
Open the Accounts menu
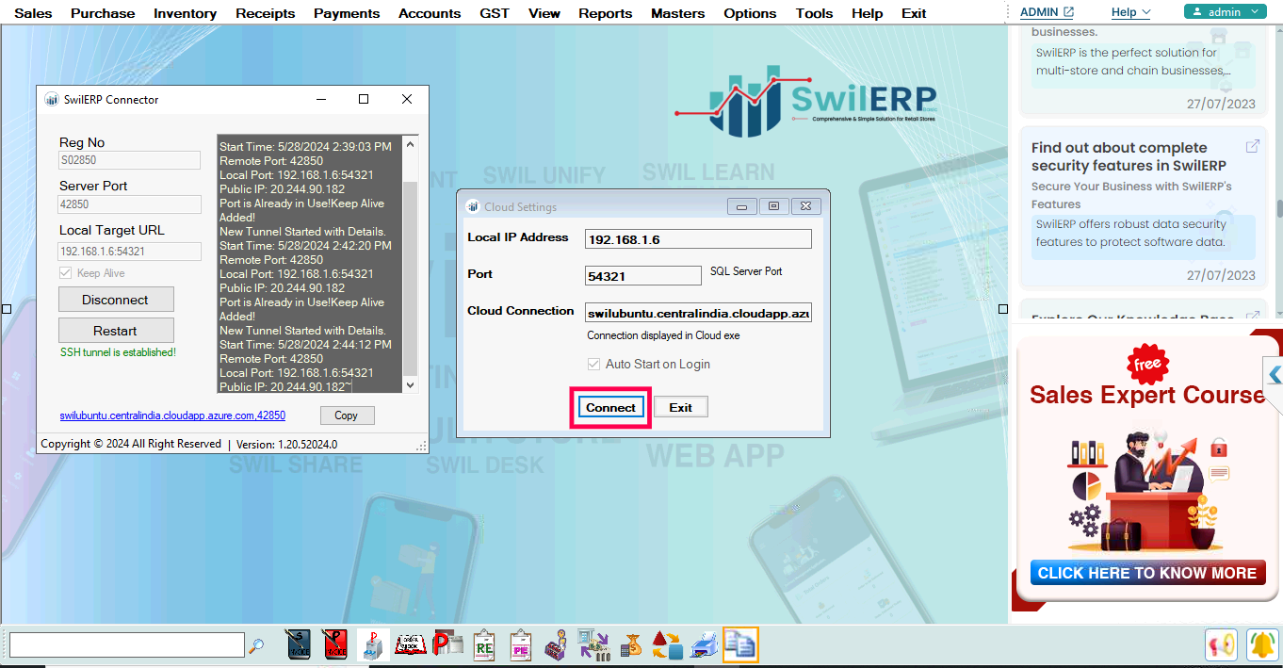tap(430, 13)
